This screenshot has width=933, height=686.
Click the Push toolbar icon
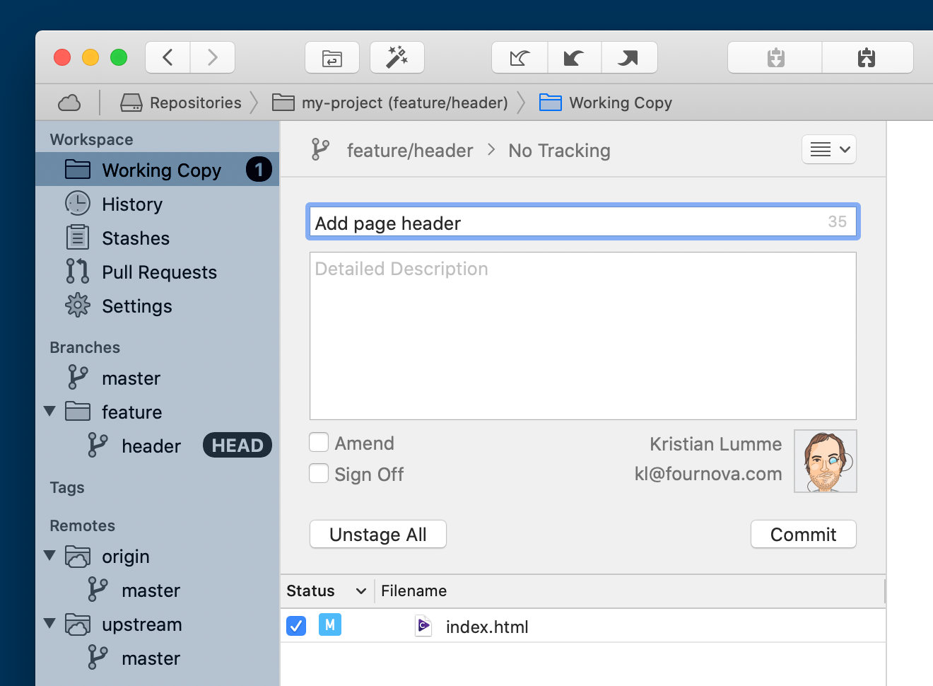[628, 57]
